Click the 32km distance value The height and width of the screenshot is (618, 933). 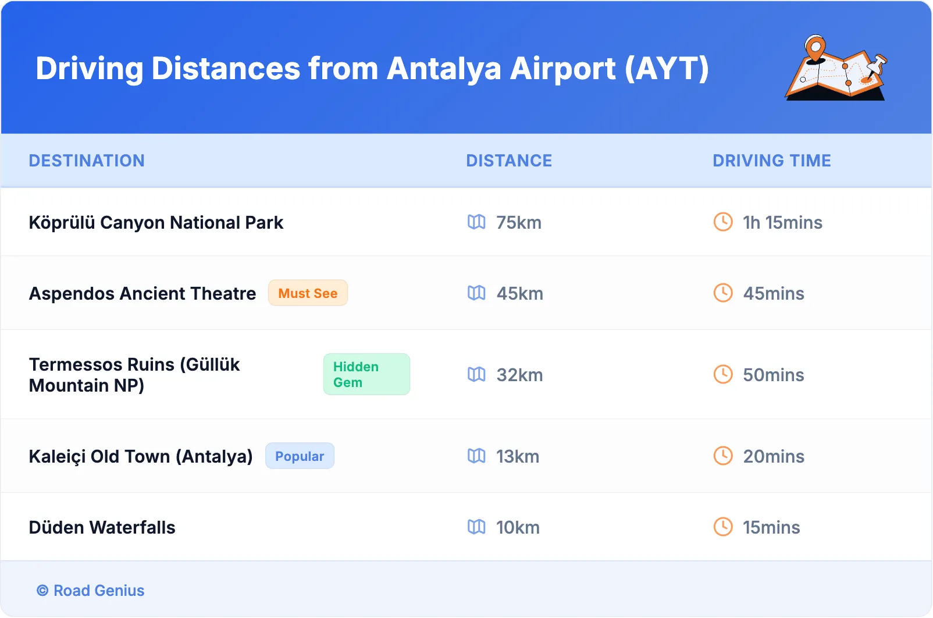coord(519,375)
